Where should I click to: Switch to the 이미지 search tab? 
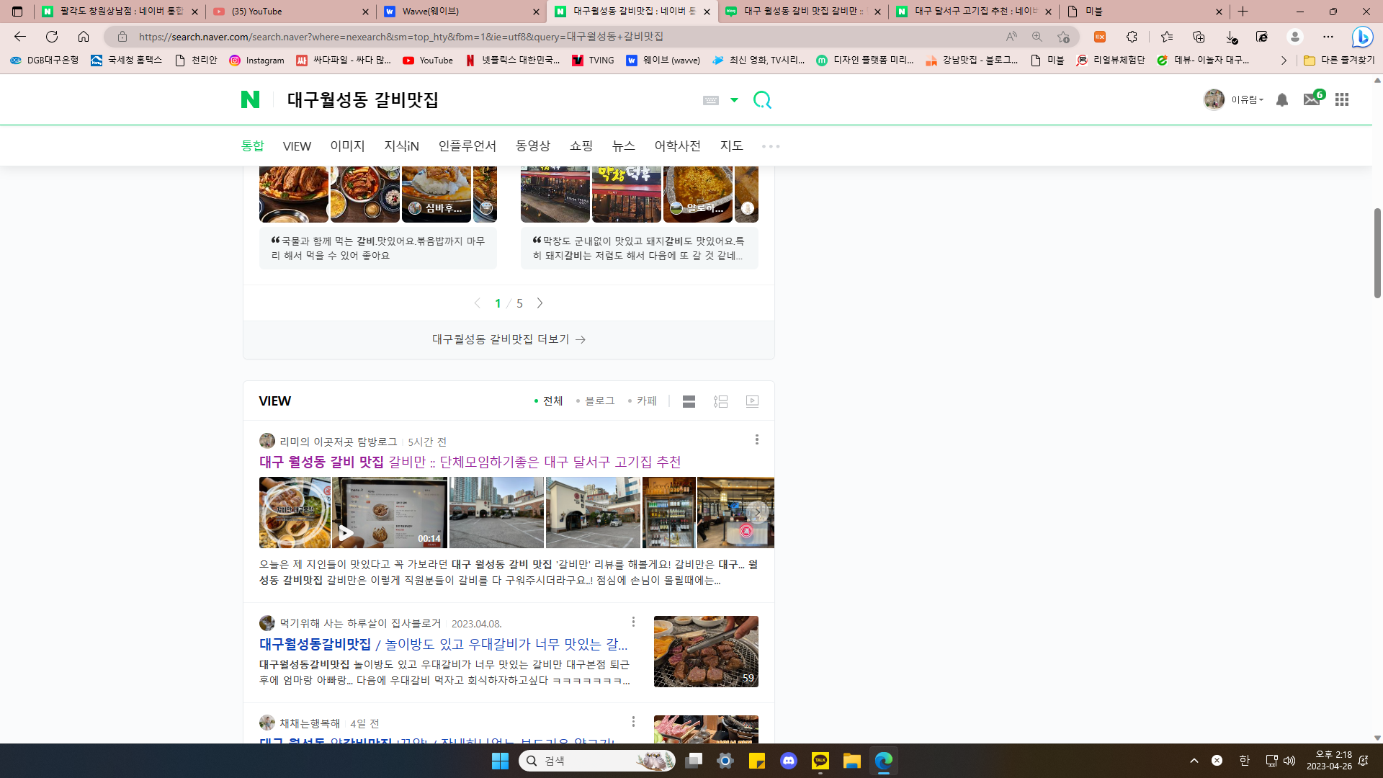[x=347, y=146]
